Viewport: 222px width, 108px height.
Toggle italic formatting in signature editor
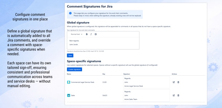[x=91, y=34]
